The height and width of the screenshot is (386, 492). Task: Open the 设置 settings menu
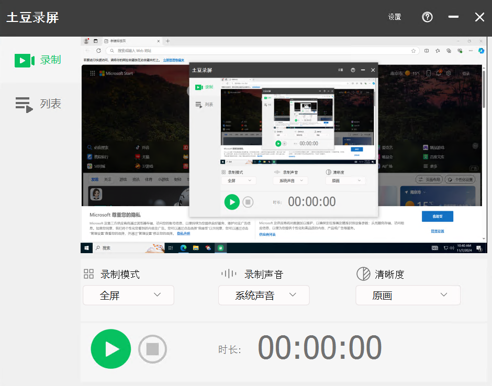[x=395, y=17]
